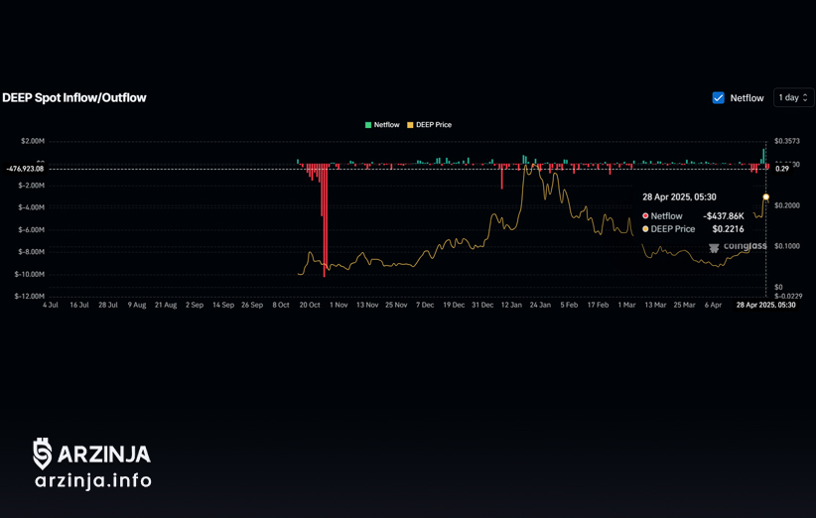Click the 28 Apr 2025, 05:30 axis tag
The height and width of the screenshot is (518, 816).
coord(765,305)
